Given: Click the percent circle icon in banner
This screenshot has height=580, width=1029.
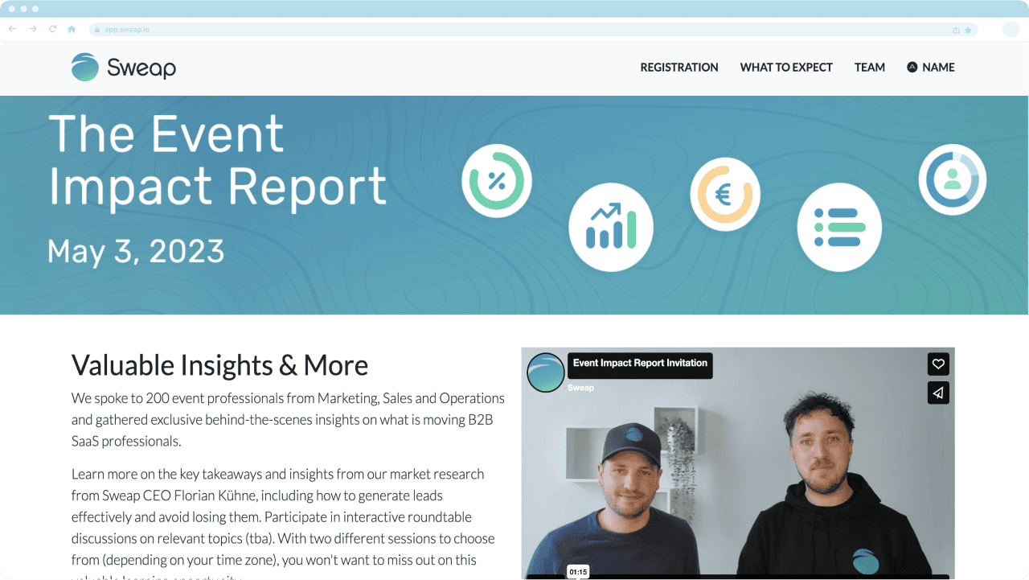Looking at the screenshot, I should click(497, 181).
